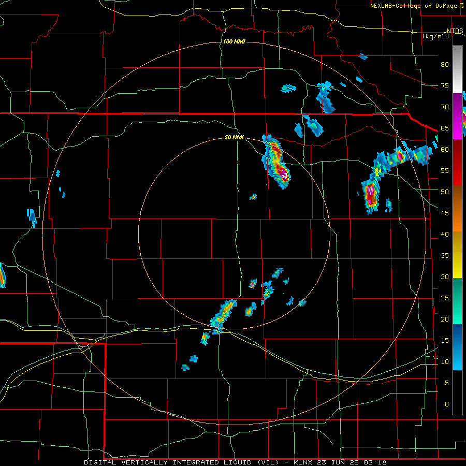Click the '25' value on the color scale
466x466 pixels.
click(445, 298)
